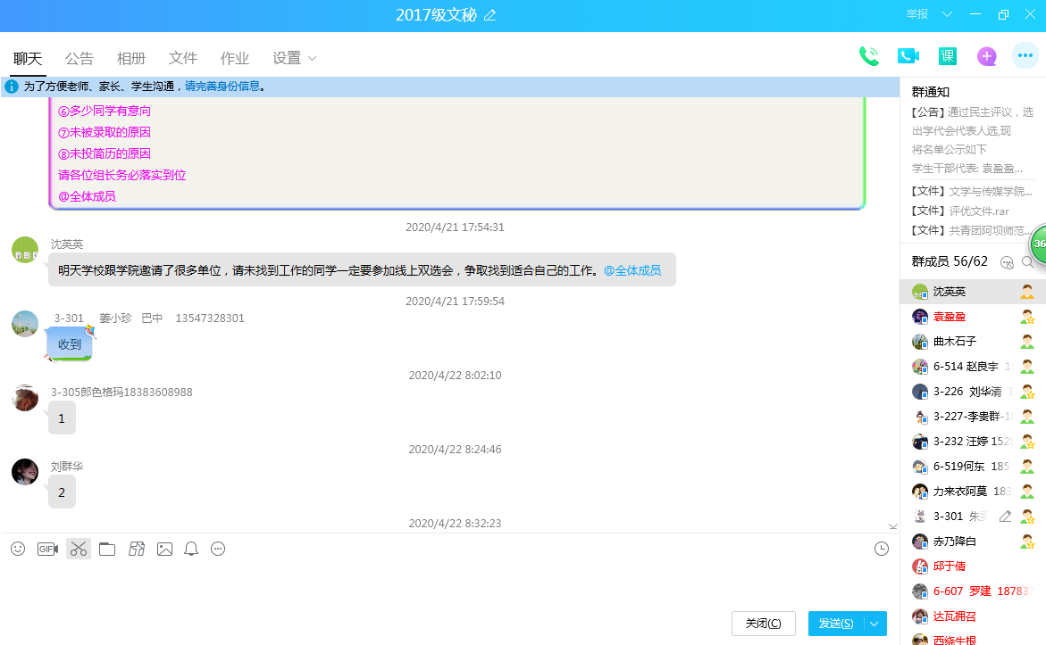This screenshot has height=645, width=1046.
Task: Switch to the 作业 tab
Action: tap(234, 58)
